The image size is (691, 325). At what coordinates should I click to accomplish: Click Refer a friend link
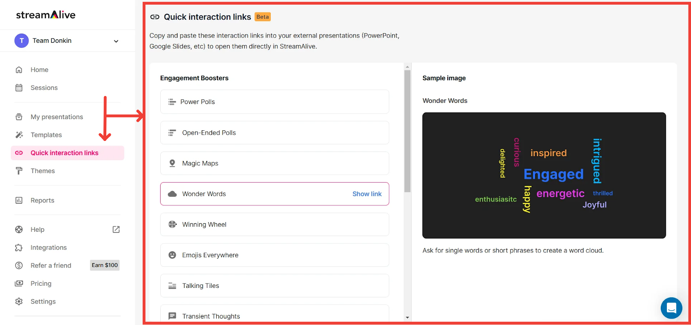click(x=51, y=265)
